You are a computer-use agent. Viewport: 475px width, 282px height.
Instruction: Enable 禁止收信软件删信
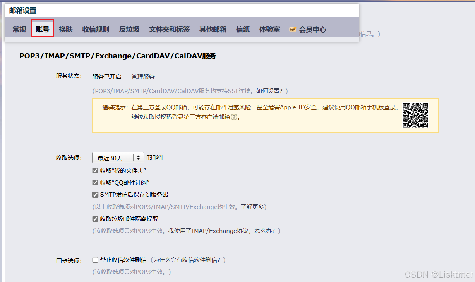tap(95, 260)
